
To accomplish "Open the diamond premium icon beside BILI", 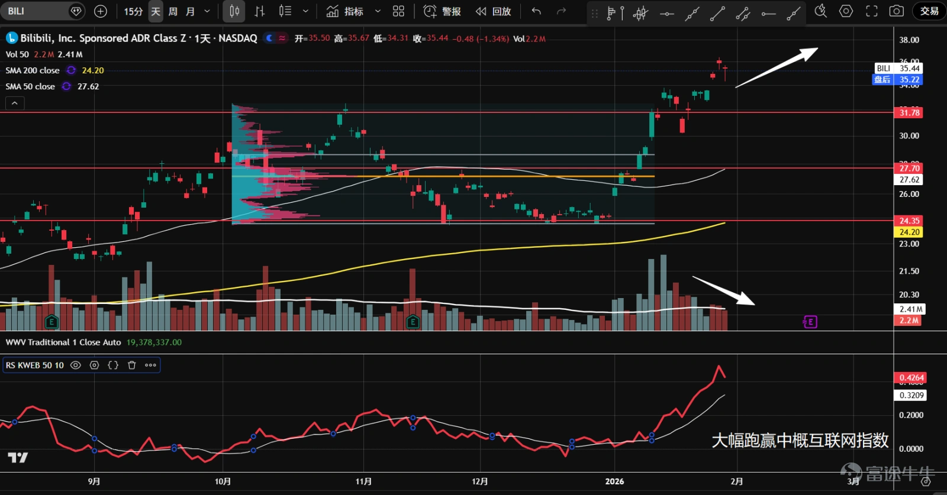I will 76,11.
